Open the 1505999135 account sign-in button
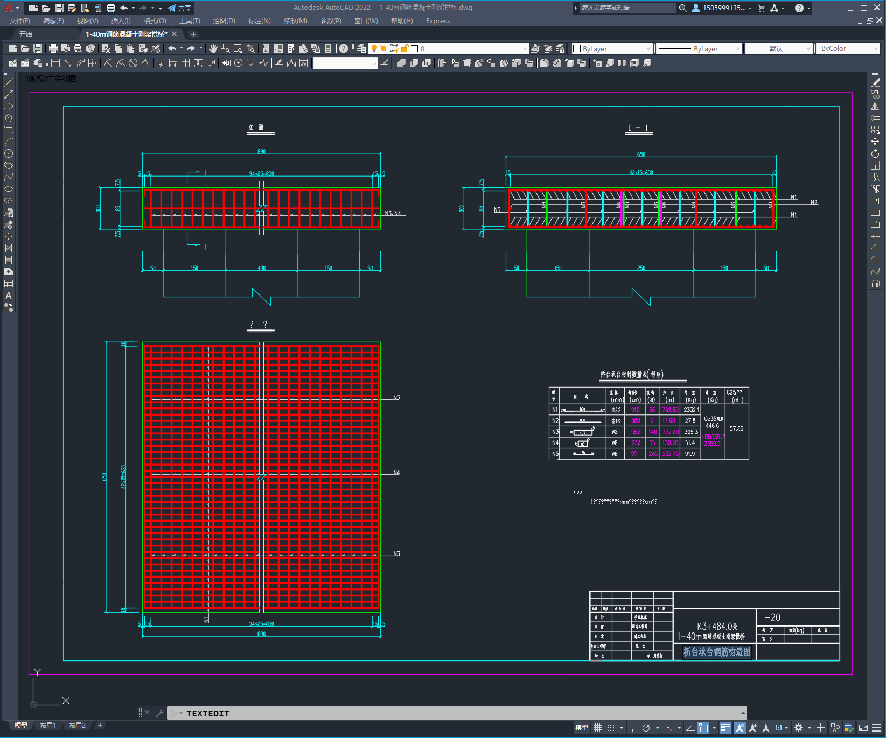This screenshot has height=738, width=886. pos(721,8)
